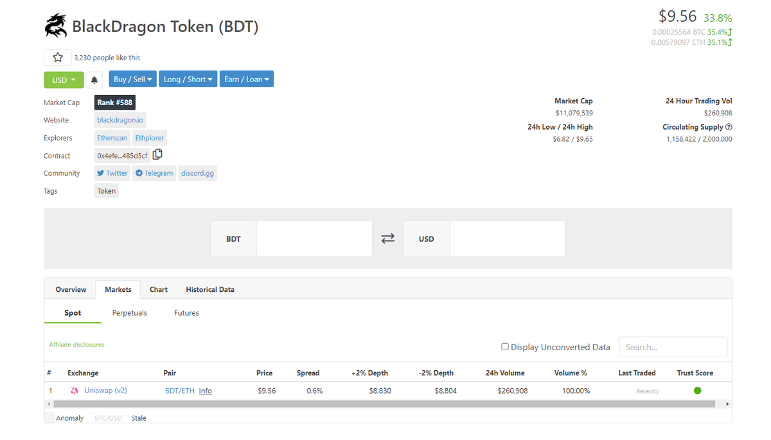Open the Chart tab
Viewport: 771px width, 440px height.
tap(159, 289)
